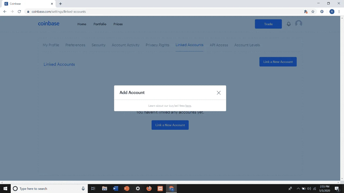Open the Windows Start menu

pyautogui.click(x=5, y=188)
